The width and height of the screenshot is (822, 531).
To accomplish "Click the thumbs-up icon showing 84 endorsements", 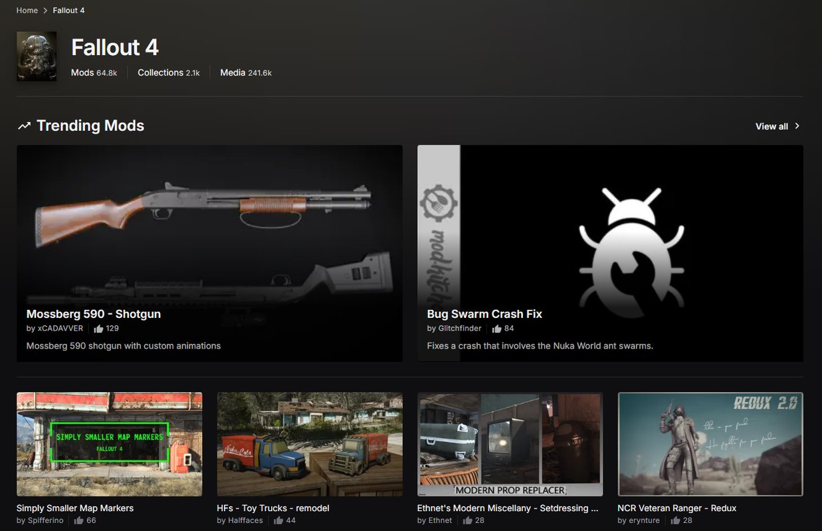I will pyautogui.click(x=497, y=329).
